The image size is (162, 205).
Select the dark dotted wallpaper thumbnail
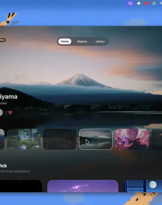[60, 139]
